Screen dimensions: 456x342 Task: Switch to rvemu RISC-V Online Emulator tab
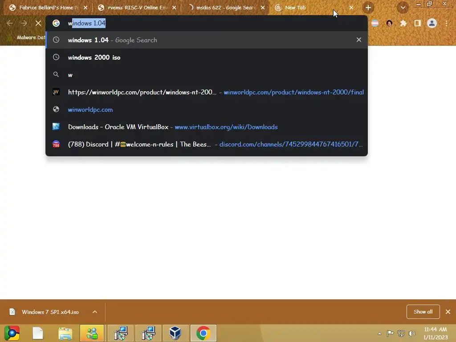[133, 8]
